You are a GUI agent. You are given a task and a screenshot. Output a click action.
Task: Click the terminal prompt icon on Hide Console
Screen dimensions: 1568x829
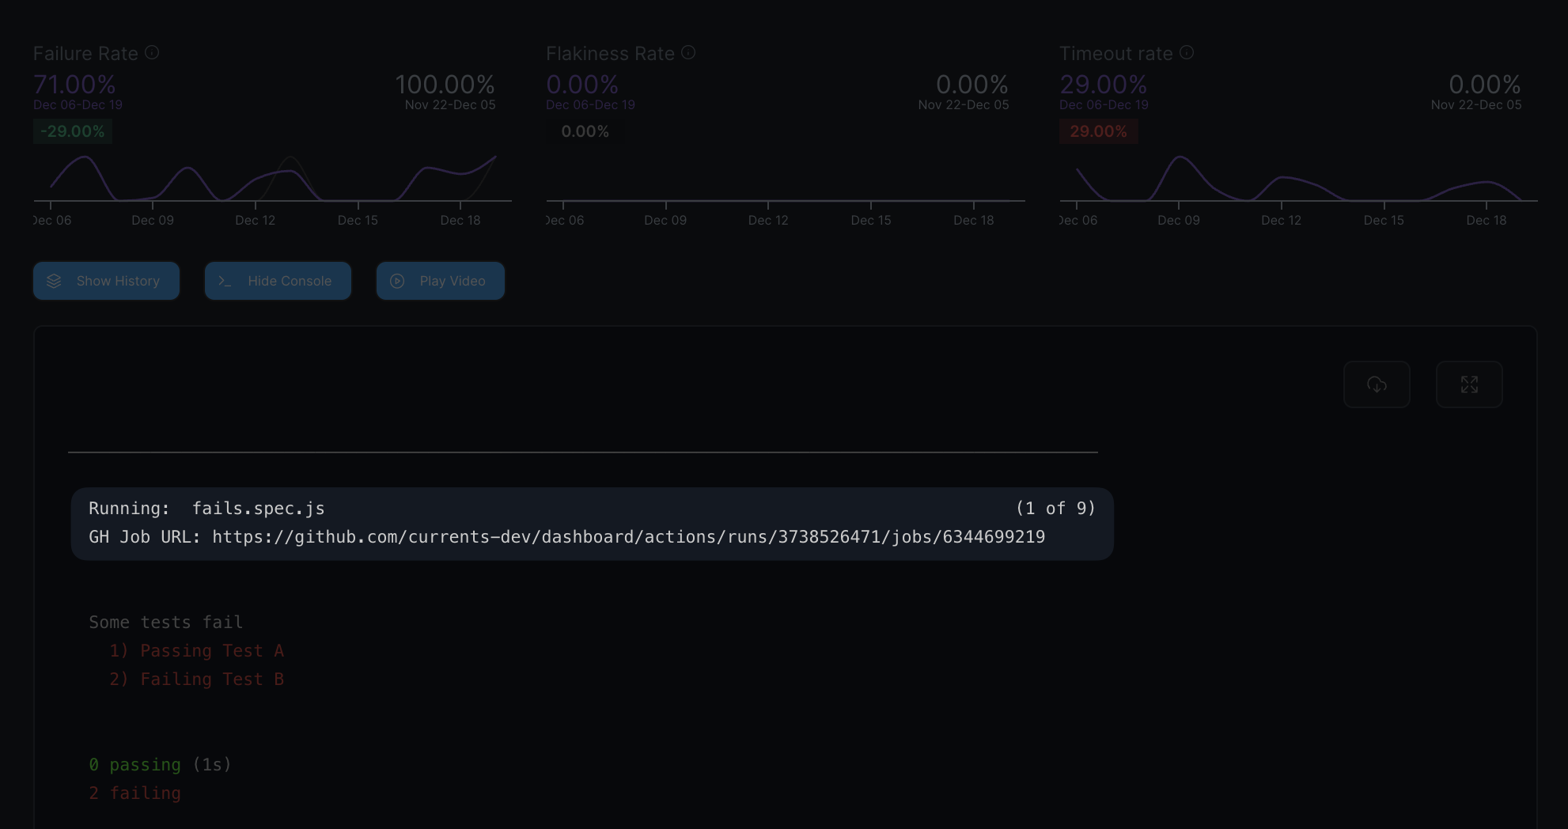click(x=225, y=282)
